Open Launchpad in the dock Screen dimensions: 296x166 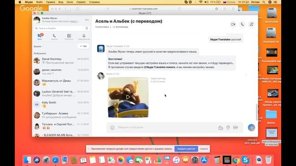click(46, 160)
